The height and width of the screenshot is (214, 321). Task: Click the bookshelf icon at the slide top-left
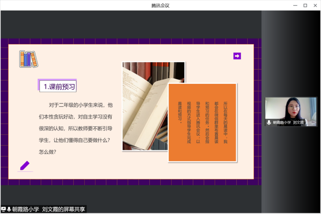click(x=29, y=58)
